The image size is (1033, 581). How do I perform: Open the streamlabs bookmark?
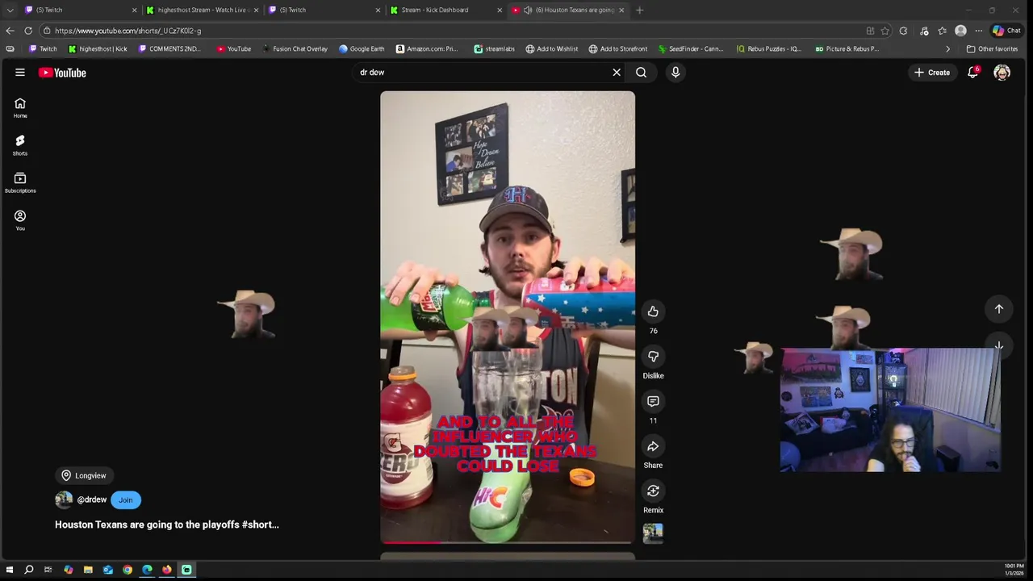coord(494,48)
